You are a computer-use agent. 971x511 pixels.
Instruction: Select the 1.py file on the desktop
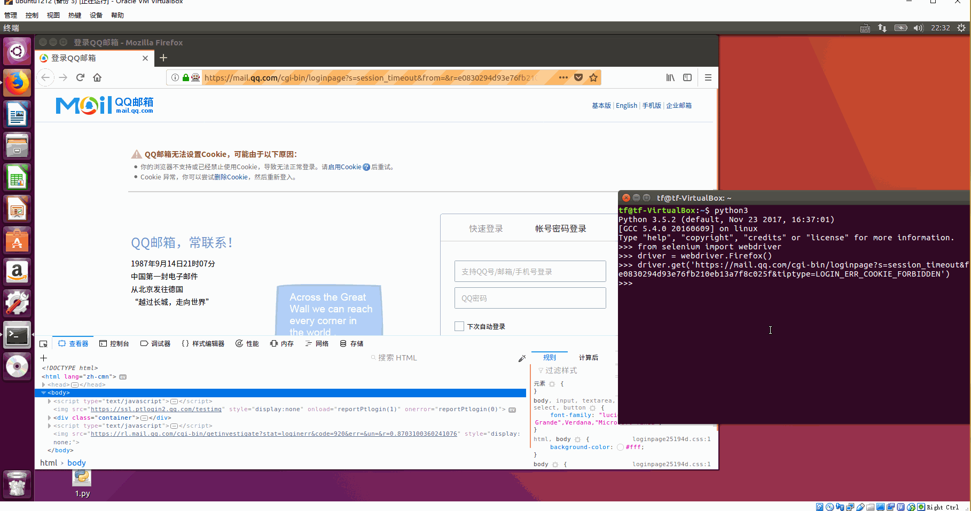click(x=82, y=484)
